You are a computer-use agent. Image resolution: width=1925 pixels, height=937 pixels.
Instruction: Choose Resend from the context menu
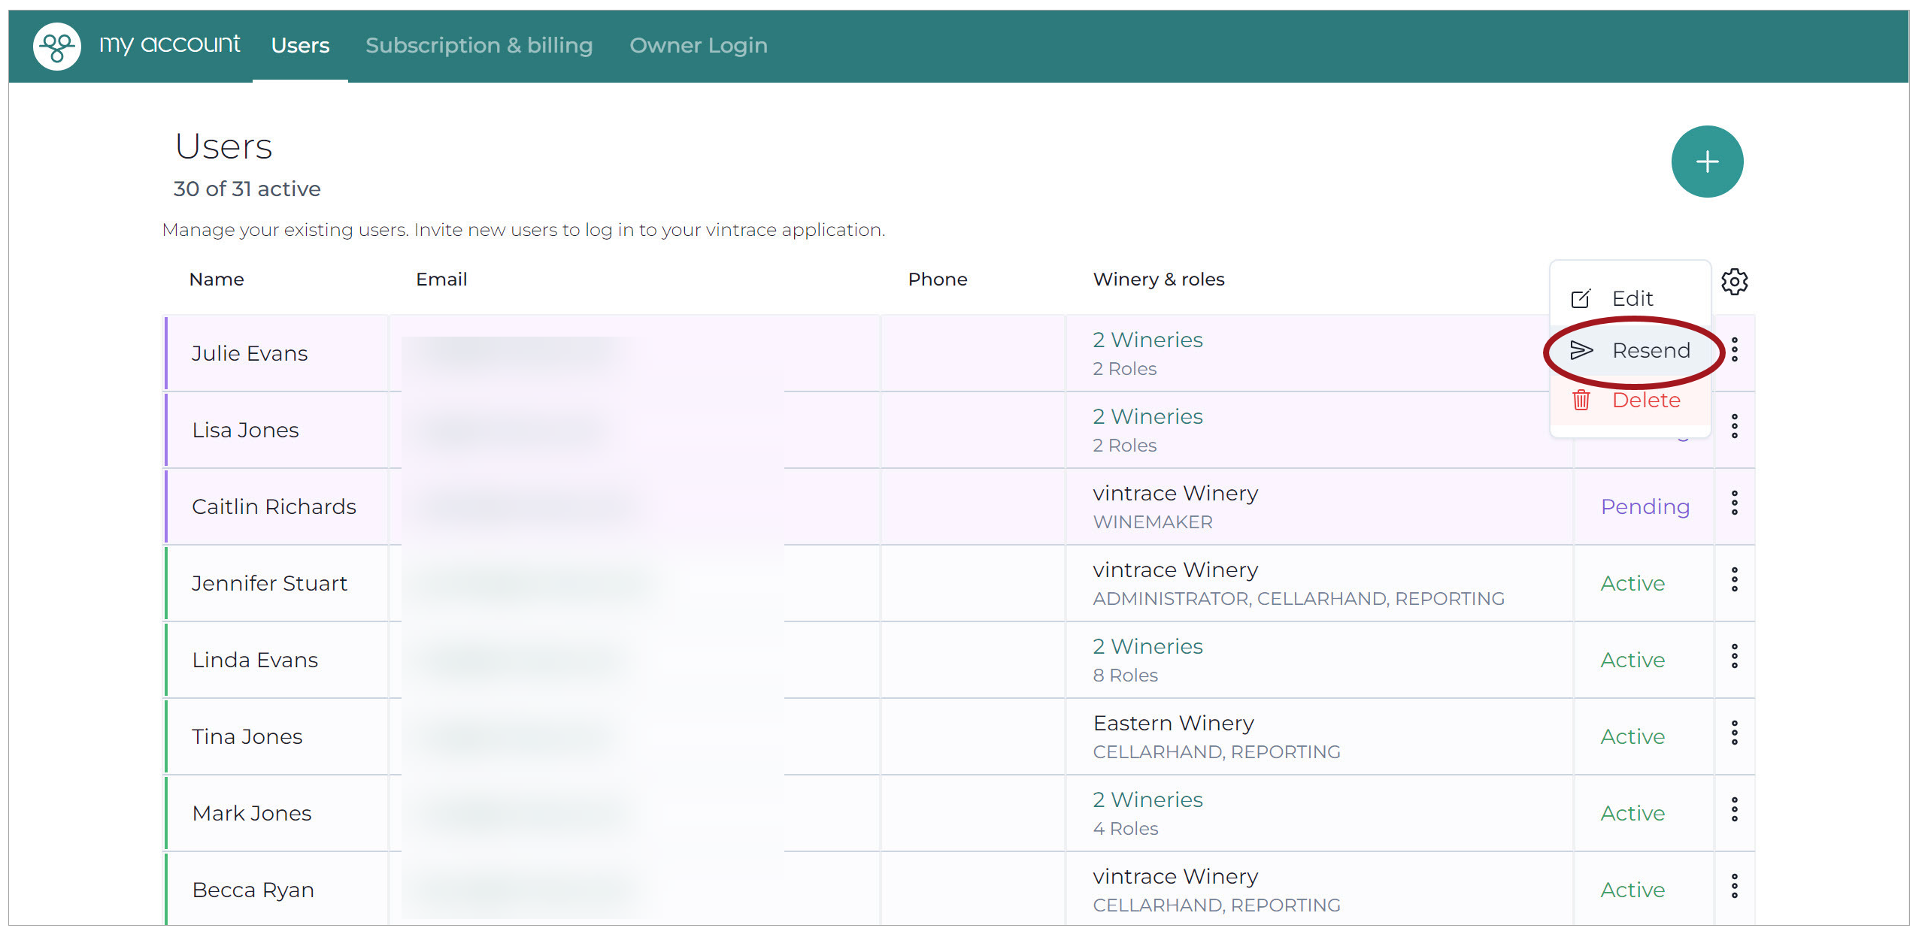click(1629, 350)
